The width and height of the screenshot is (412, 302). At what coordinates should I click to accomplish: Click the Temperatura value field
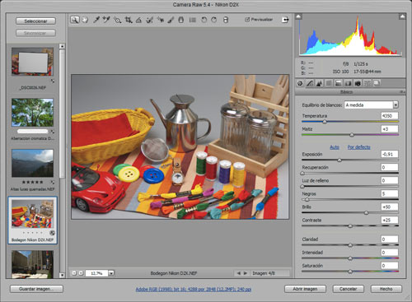(390, 116)
